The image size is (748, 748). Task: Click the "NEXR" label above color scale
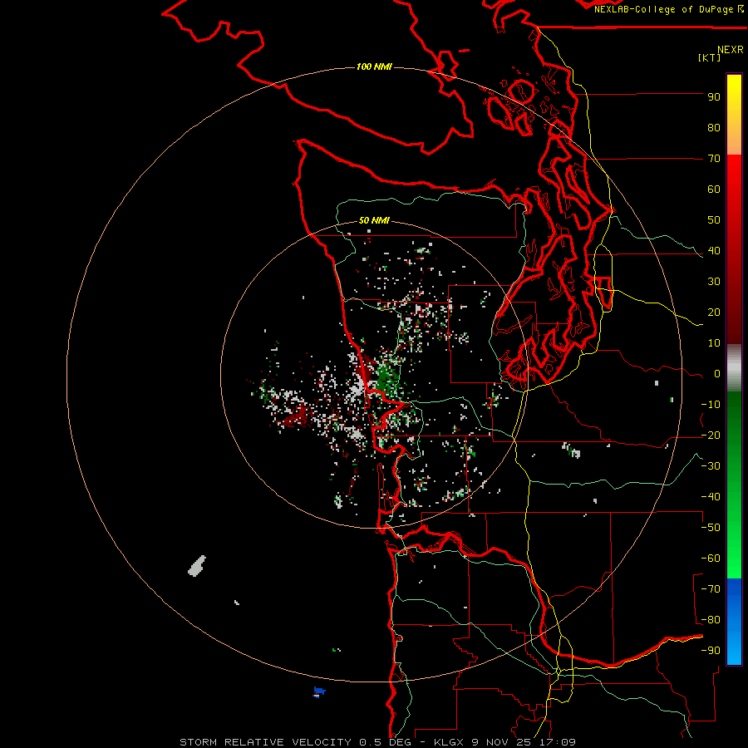point(731,50)
